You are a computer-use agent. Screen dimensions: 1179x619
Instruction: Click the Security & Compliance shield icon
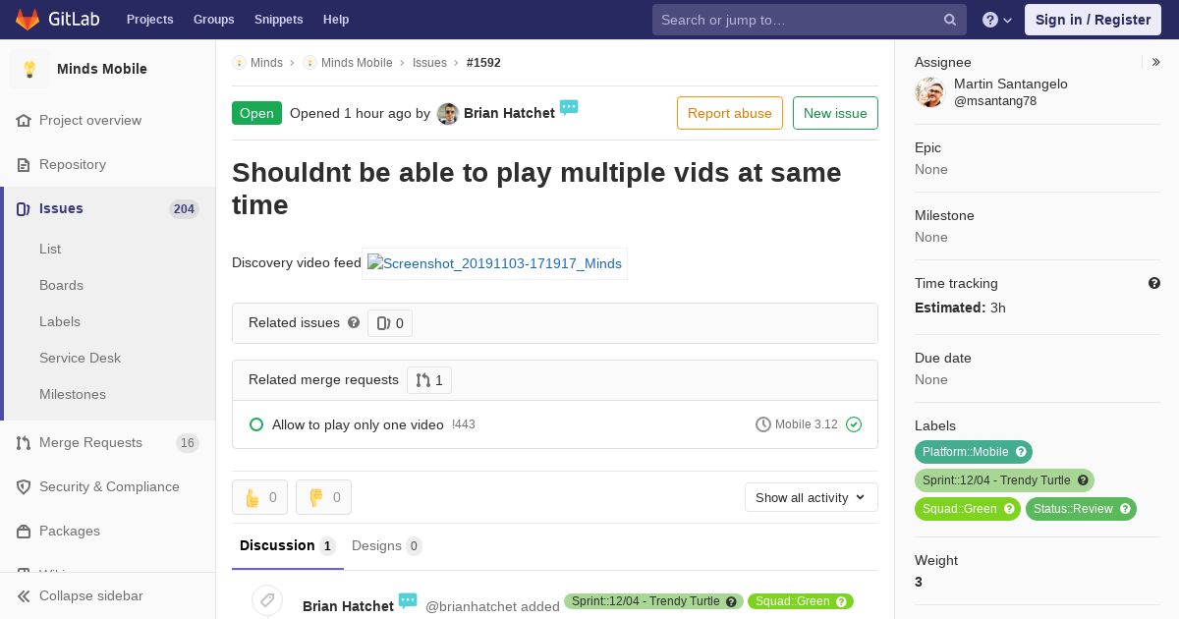(24, 486)
